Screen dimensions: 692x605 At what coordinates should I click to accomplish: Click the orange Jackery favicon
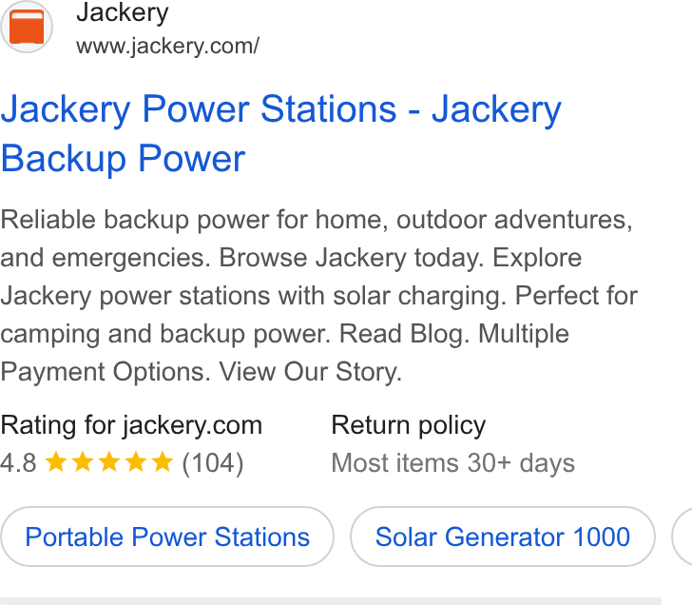tap(27, 27)
